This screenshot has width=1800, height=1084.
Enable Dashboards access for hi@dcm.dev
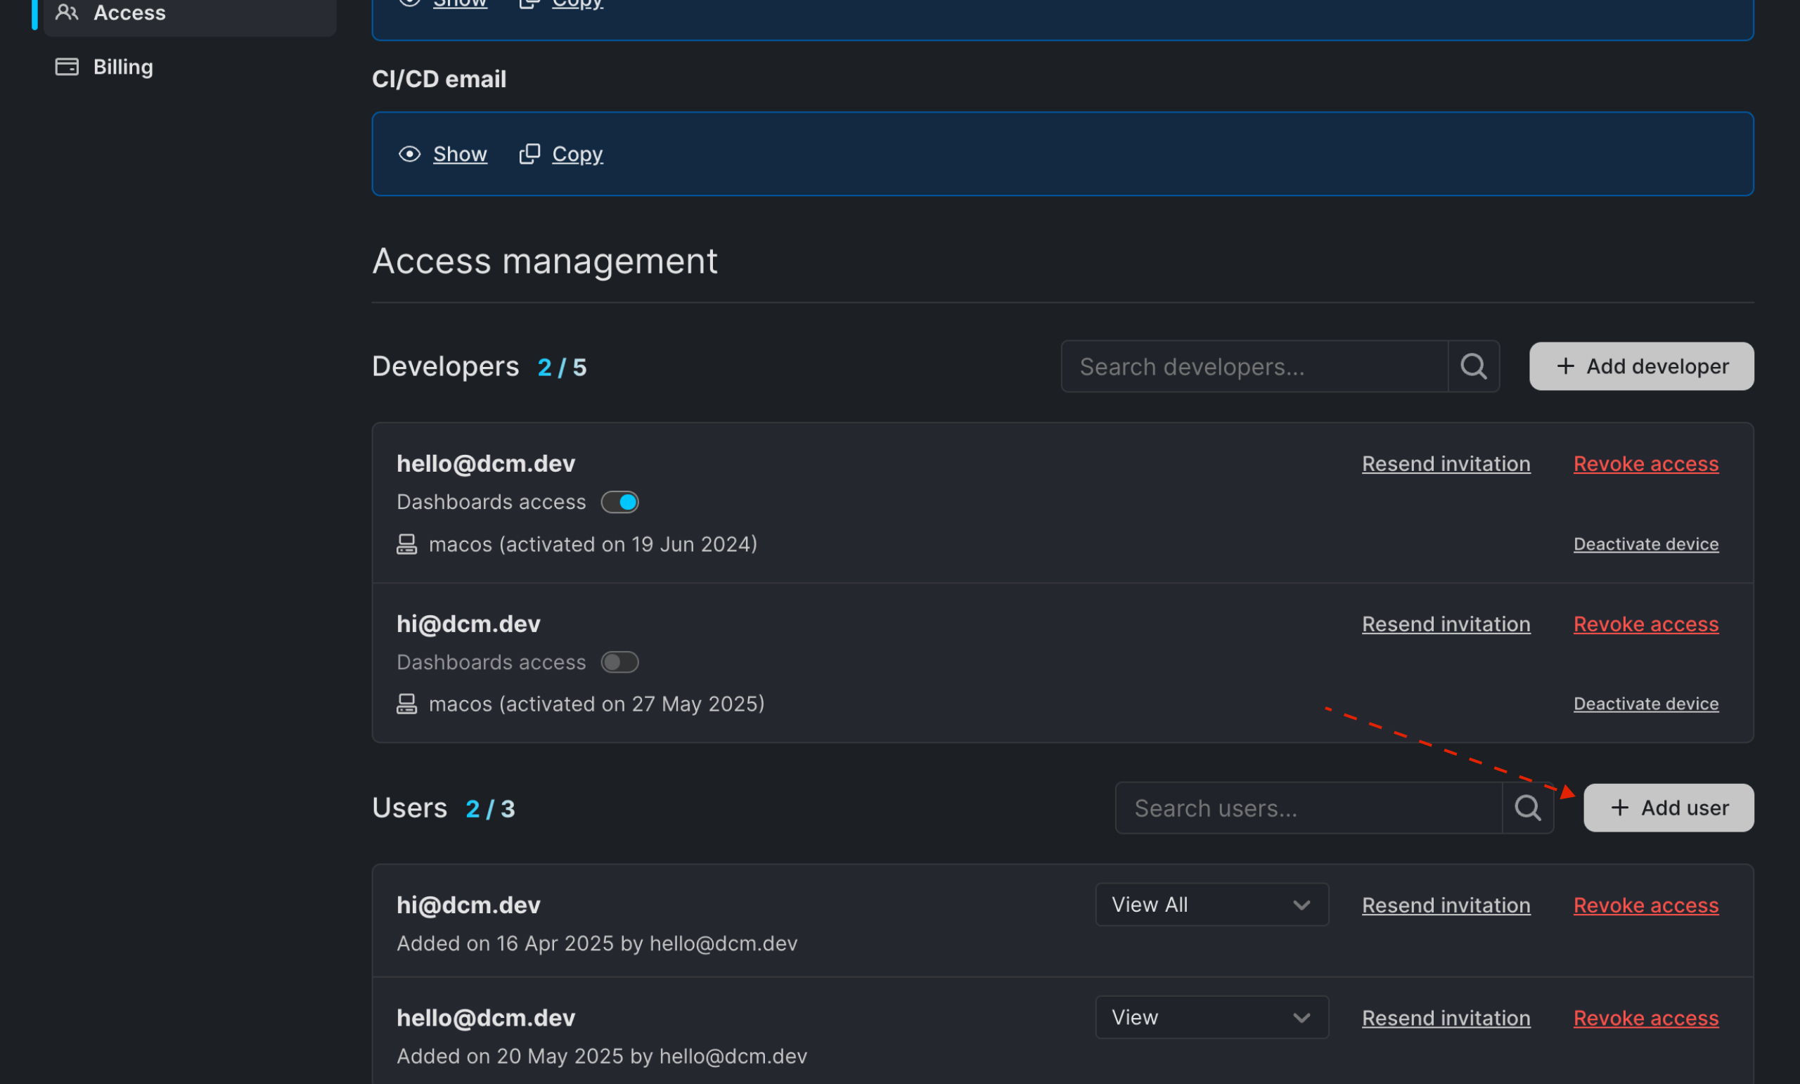pyautogui.click(x=619, y=662)
